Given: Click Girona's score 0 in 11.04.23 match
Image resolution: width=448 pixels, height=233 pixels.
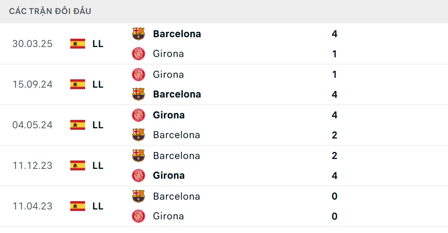Looking at the screenshot, I should click(334, 216).
